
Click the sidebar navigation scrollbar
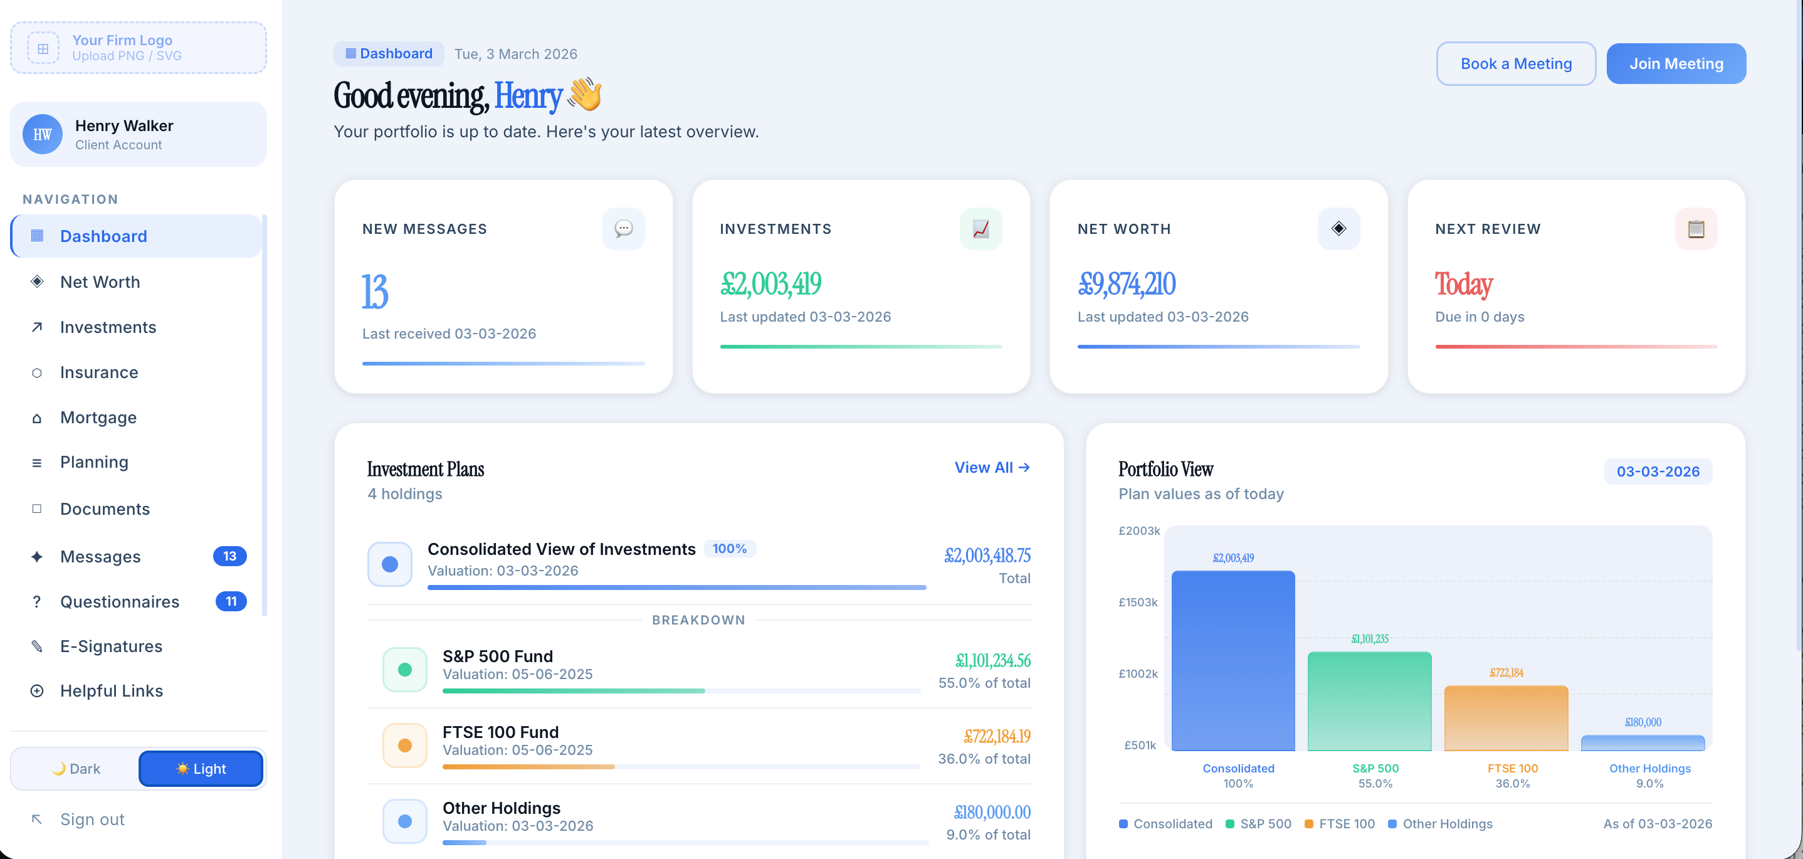(265, 416)
